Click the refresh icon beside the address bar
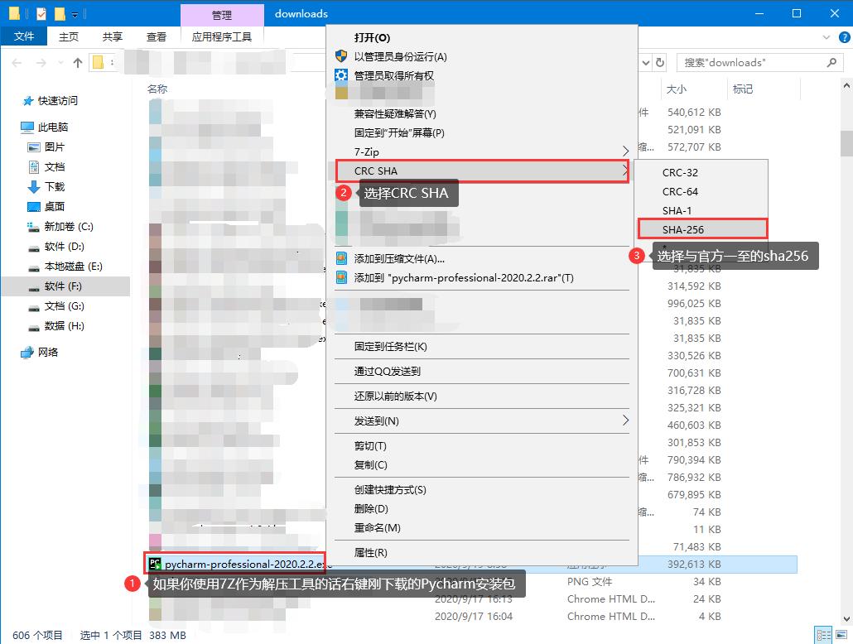853x644 pixels. (x=660, y=63)
